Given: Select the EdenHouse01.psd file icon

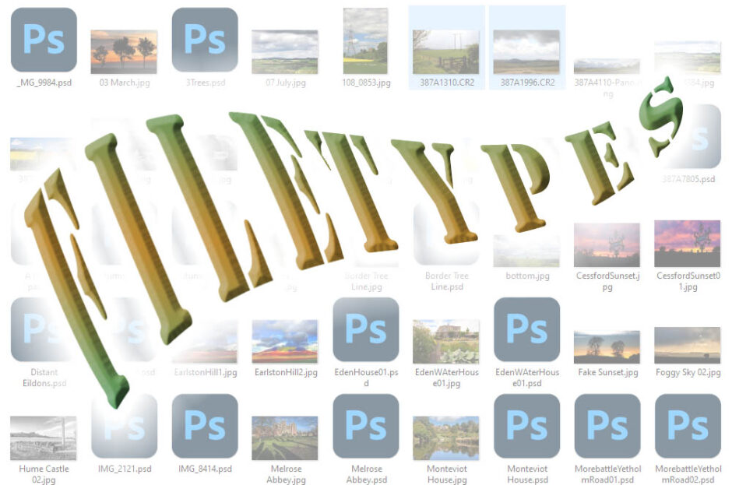Looking at the screenshot, I should (366, 329).
